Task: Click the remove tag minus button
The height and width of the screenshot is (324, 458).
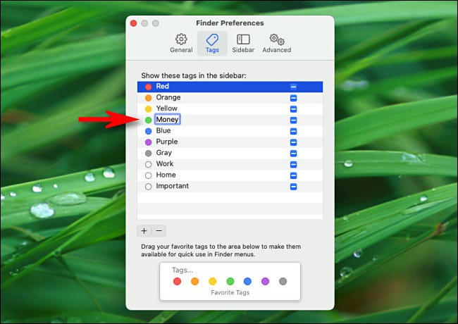Action: click(x=159, y=230)
